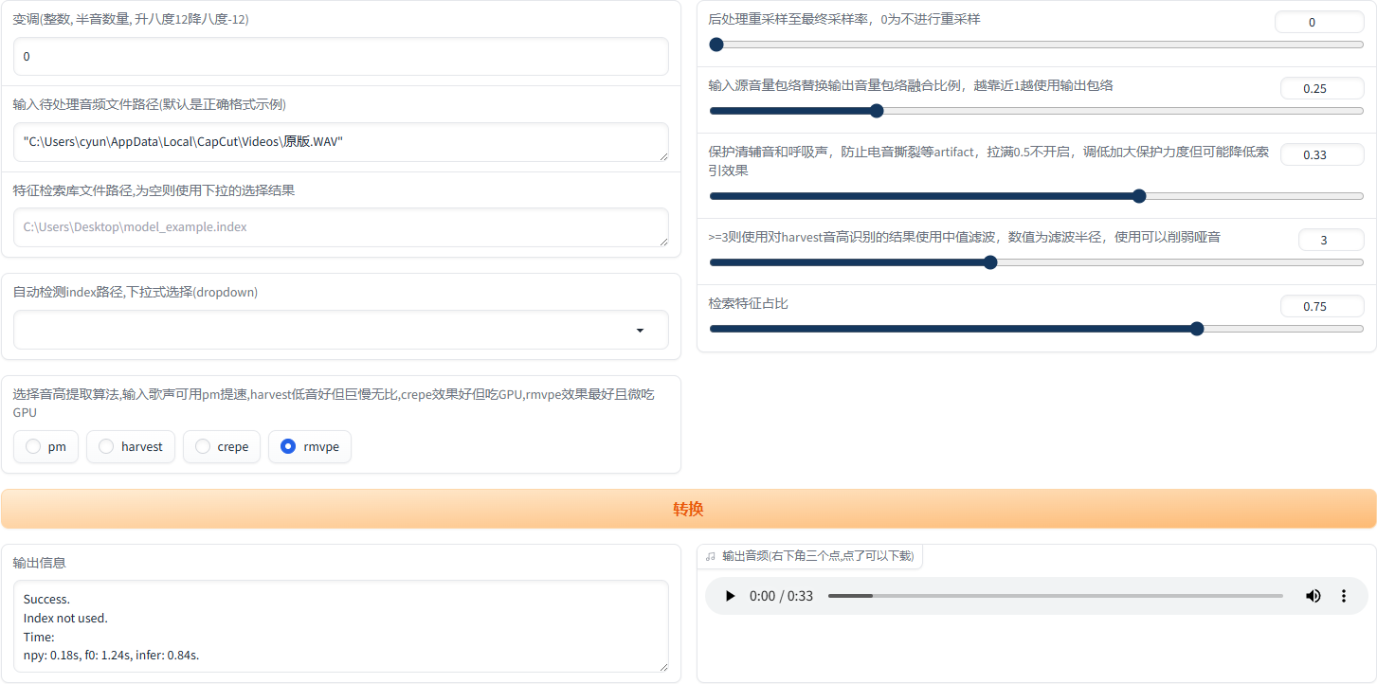This screenshot has width=1377, height=684.
Task: Adjust the volume envelope mix slider
Action: pos(1036,111)
